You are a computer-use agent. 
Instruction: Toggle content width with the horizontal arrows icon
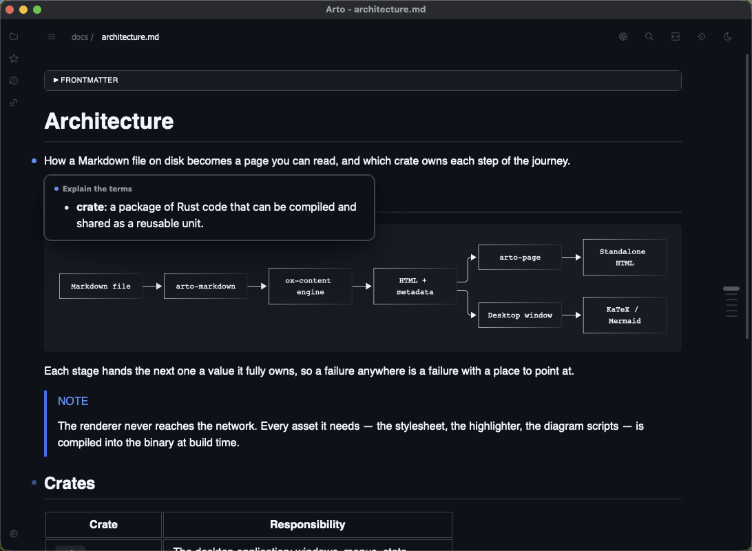coord(676,37)
